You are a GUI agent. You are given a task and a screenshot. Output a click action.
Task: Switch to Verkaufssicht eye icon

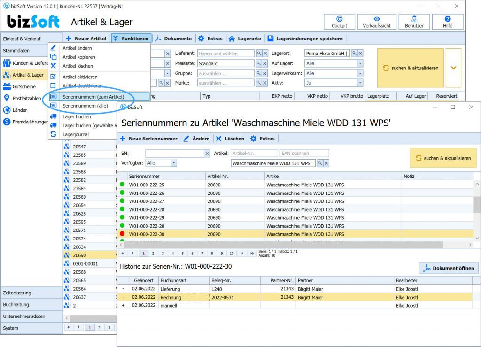coord(377,22)
